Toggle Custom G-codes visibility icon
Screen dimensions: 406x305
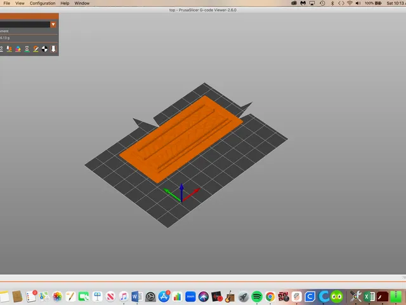coord(36,49)
